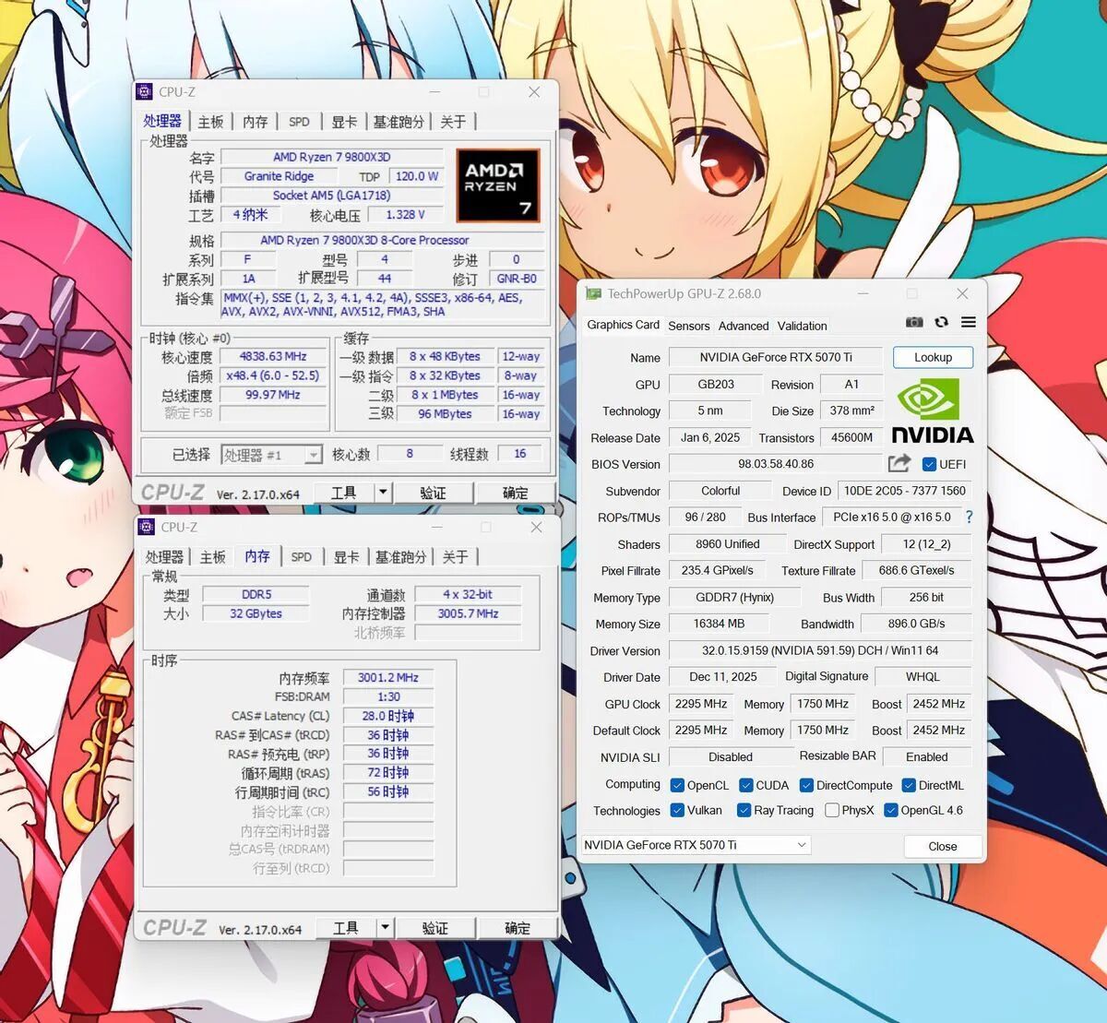
Task: Open the Validation tab in GPU-Z
Action: tap(803, 326)
